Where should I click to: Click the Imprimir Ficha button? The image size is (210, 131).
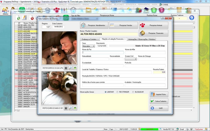(159, 94)
